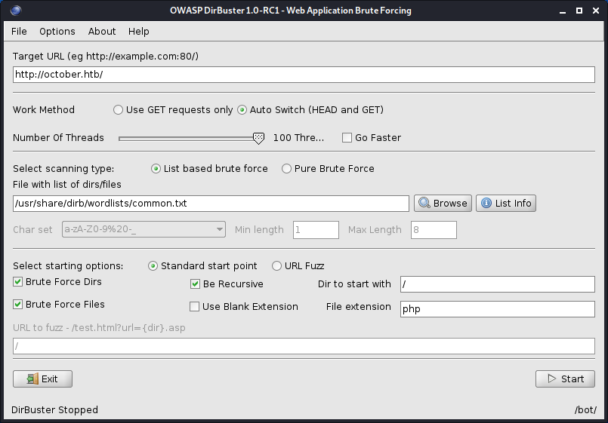The image size is (608, 423).
Task: Open the Help menu
Action: click(x=139, y=32)
